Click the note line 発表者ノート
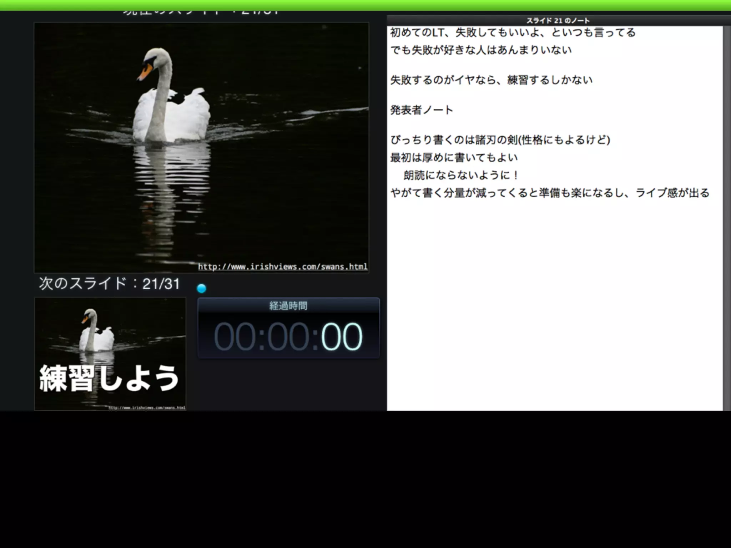The image size is (731, 548). (x=422, y=110)
